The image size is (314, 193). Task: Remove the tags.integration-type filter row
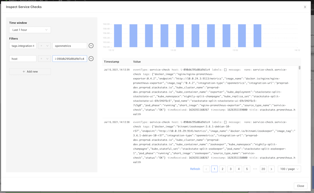91,46
